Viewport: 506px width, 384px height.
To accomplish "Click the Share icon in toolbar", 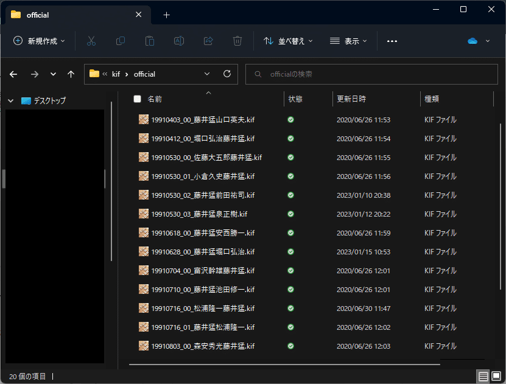I will [x=208, y=41].
